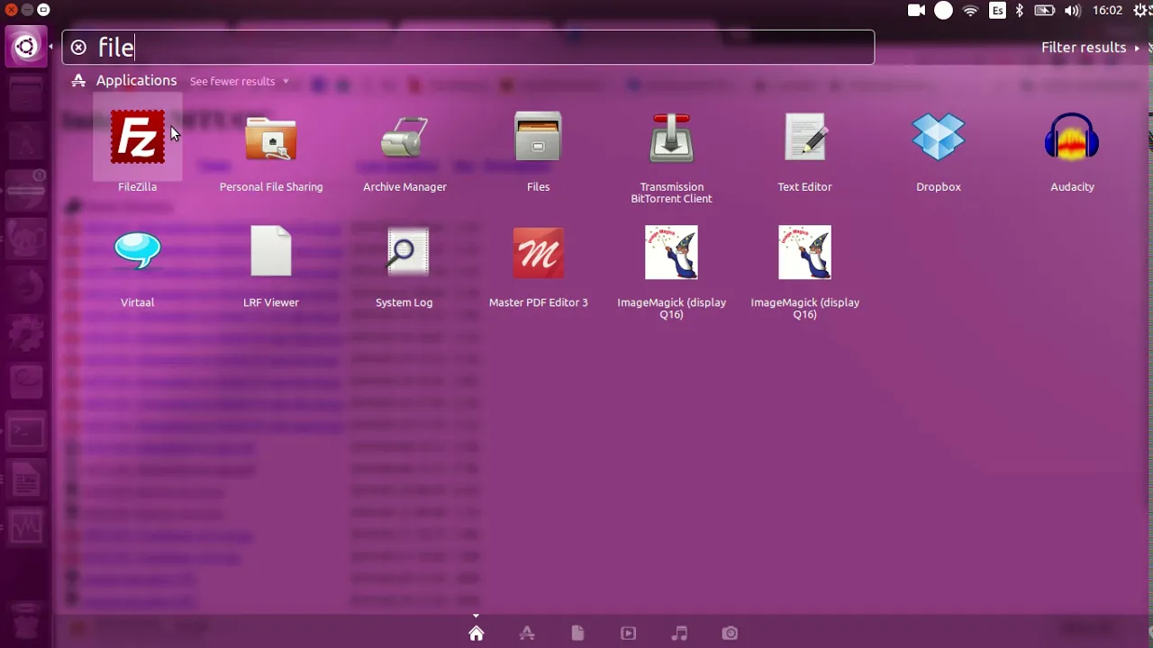Open the Bluetooth indicator menu
This screenshot has width=1153, height=648.
coord(1020,11)
